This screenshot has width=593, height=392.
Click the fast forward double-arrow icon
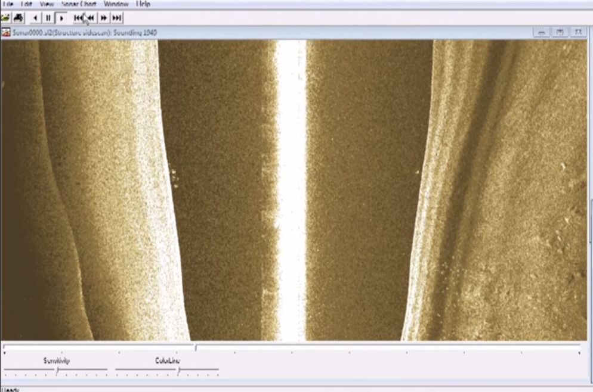[104, 18]
